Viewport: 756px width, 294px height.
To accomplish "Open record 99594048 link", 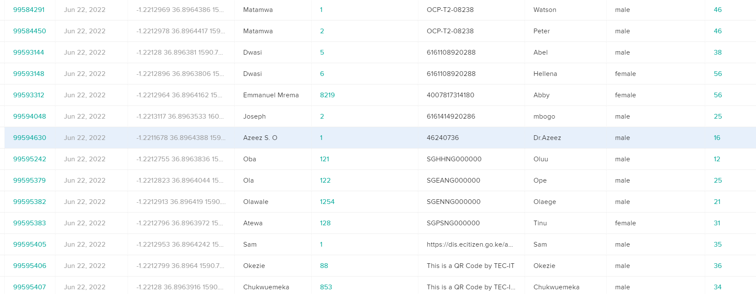I will (x=29, y=116).
